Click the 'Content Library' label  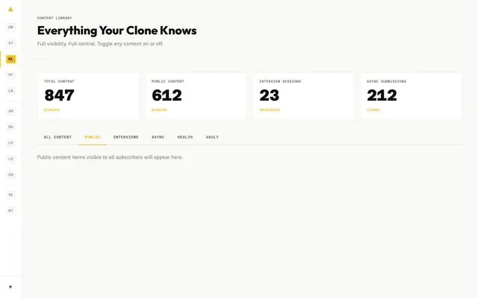[55, 18]
